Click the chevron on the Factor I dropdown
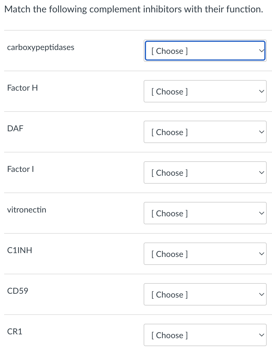 (261, 172)
